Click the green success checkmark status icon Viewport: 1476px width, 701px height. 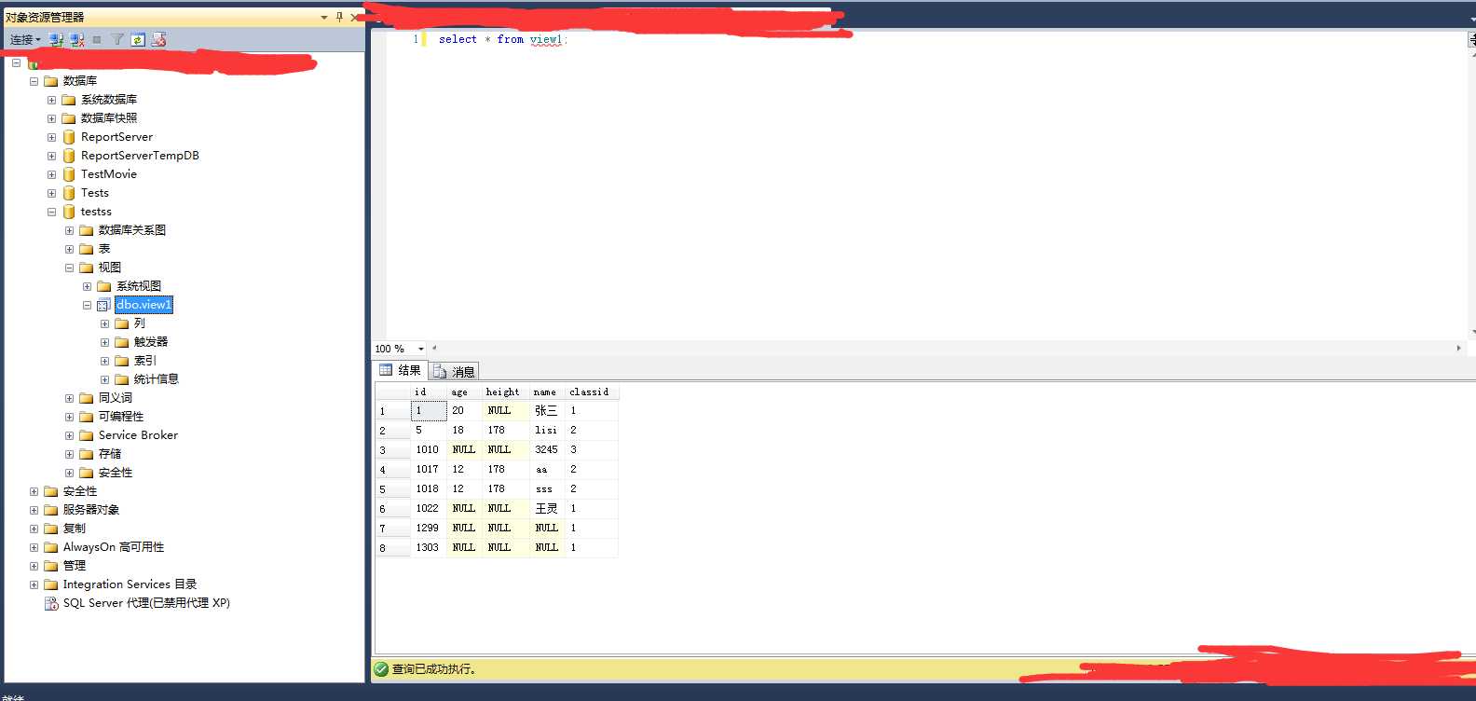(381, 669)
